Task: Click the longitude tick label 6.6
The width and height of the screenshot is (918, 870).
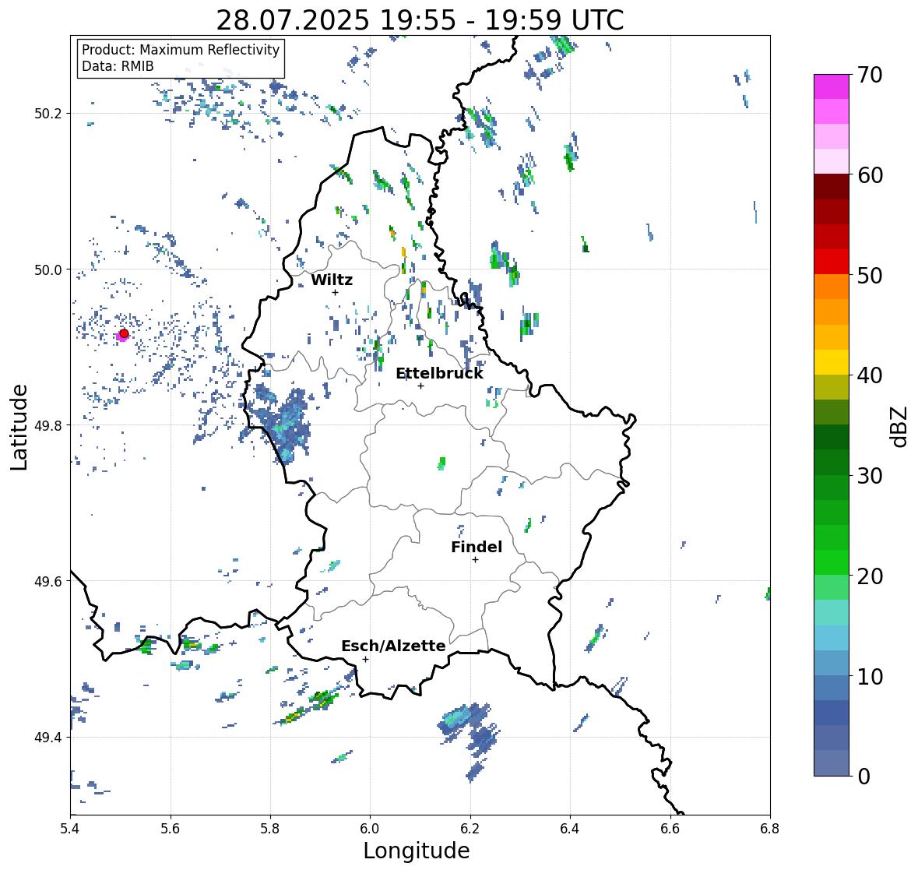Action: pos(670,828)
